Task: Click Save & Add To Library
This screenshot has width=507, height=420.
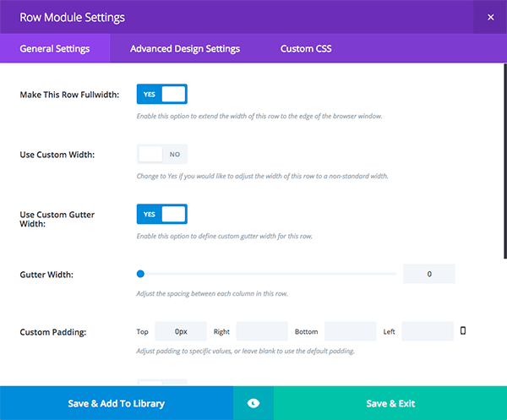Action: [x=117, y=403]
